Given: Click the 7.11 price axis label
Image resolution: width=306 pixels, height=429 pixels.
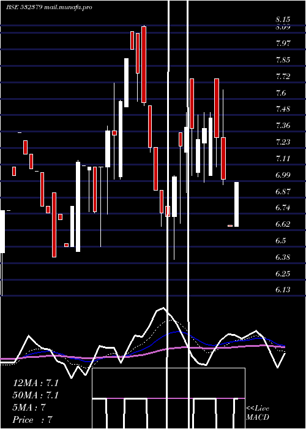Looking at the screenshot, I should point(283,158).
